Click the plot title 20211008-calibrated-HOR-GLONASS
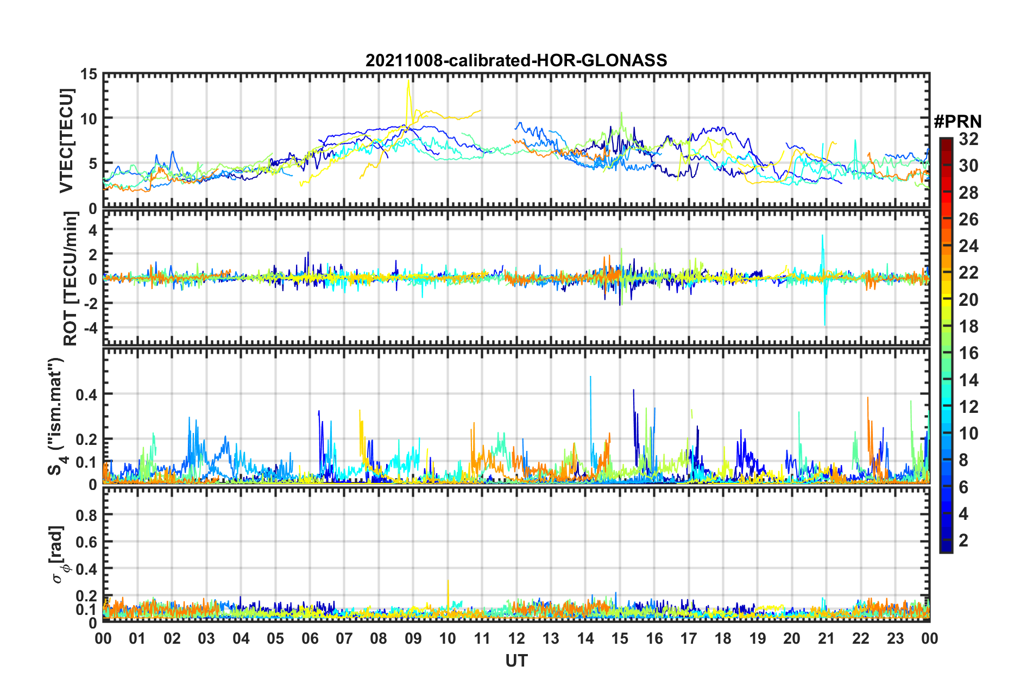This screenshot has width=1033, height=691. click(516, 60)
